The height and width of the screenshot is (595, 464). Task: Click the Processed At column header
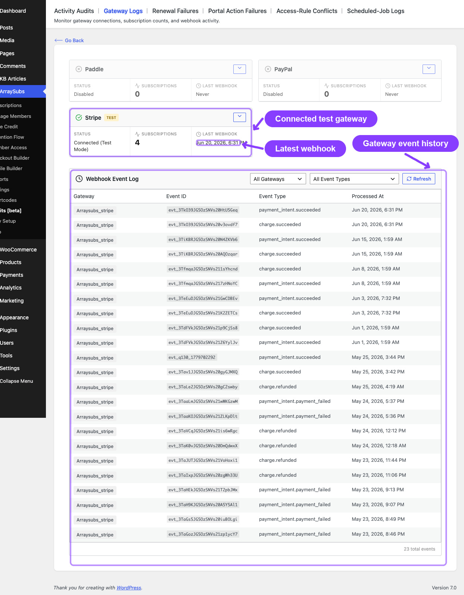point(368,196)
